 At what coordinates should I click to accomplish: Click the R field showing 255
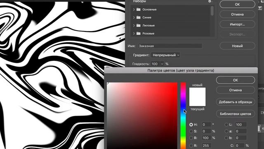click(206, 145)
